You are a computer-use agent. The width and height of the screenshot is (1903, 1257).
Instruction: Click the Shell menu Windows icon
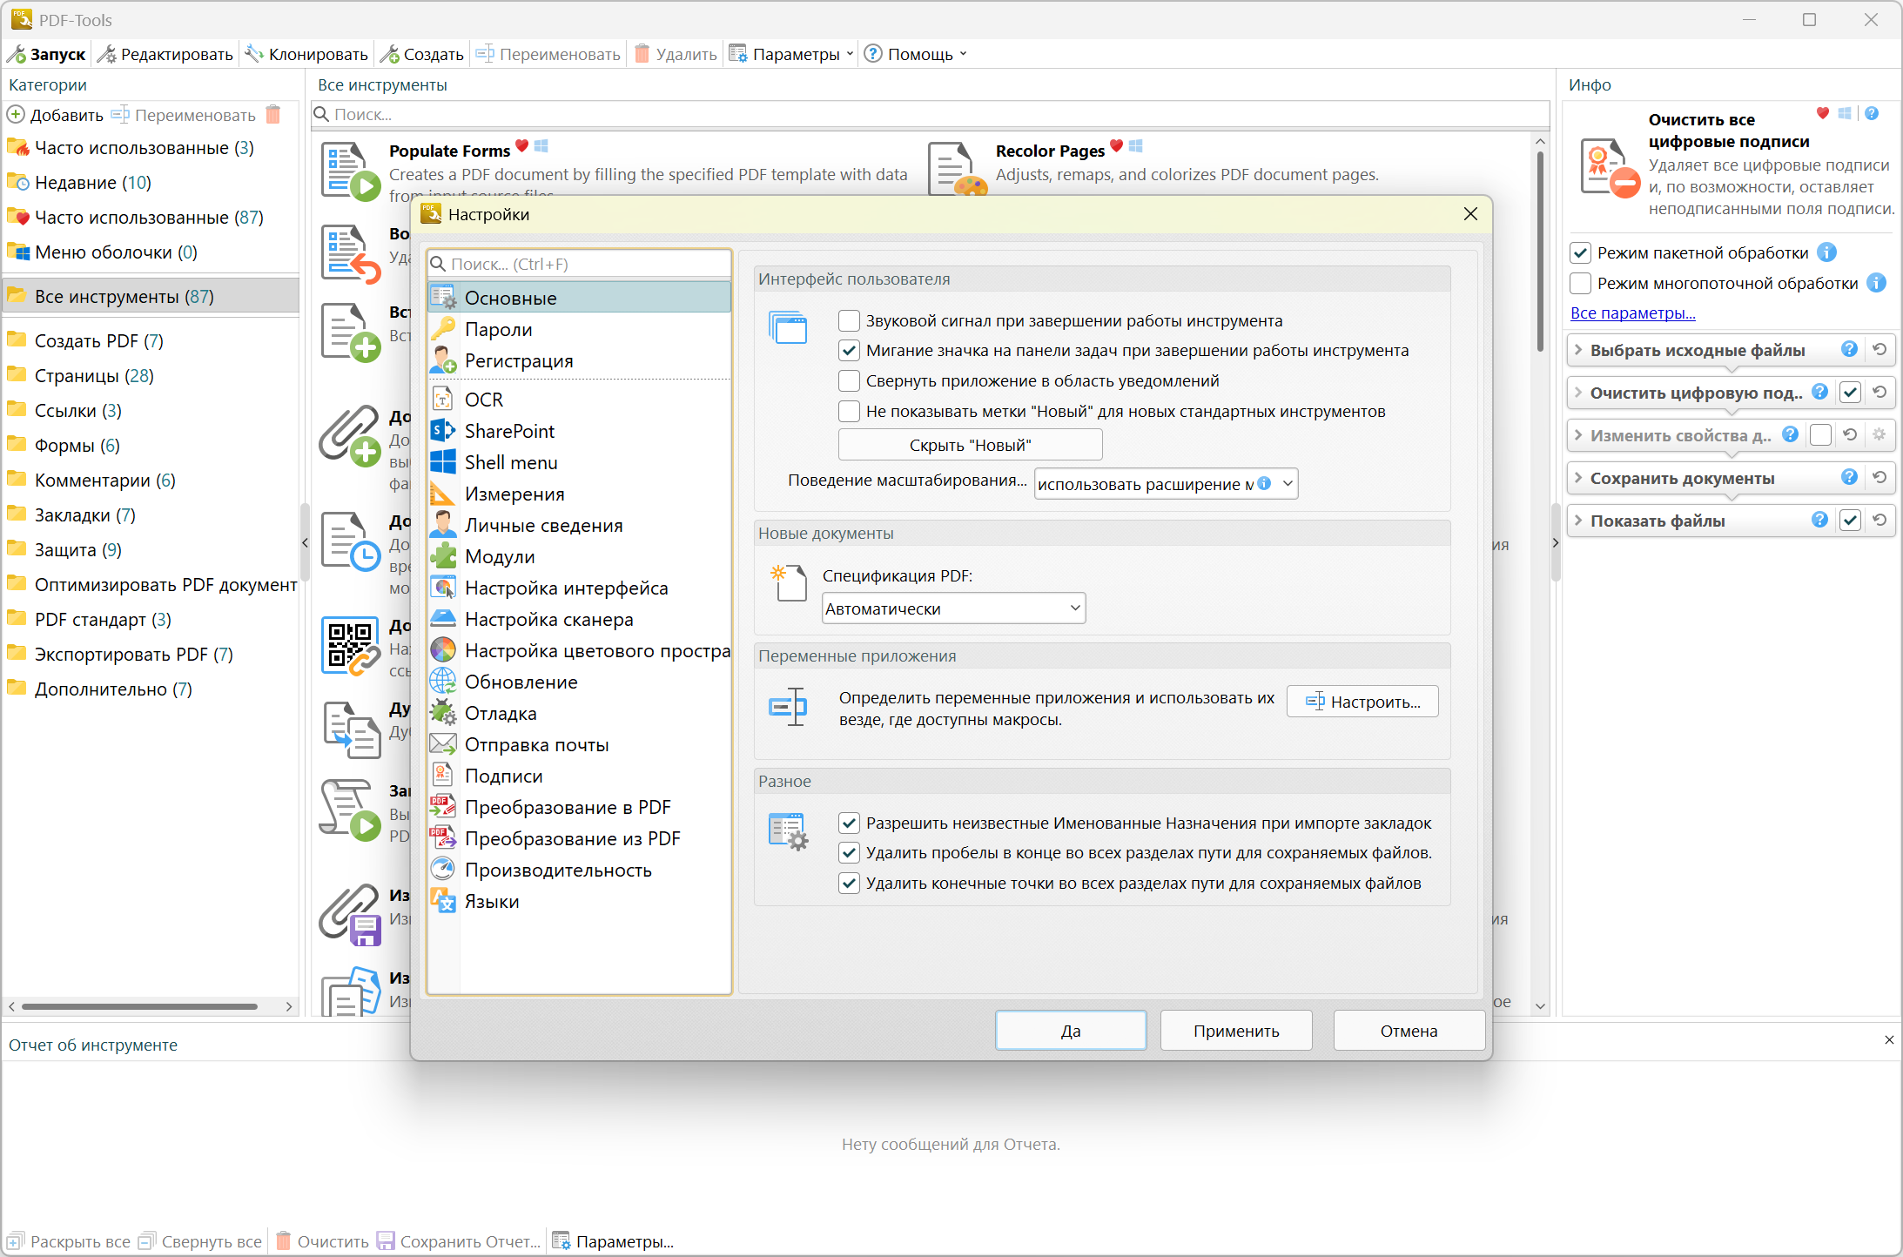click(443, 462)
